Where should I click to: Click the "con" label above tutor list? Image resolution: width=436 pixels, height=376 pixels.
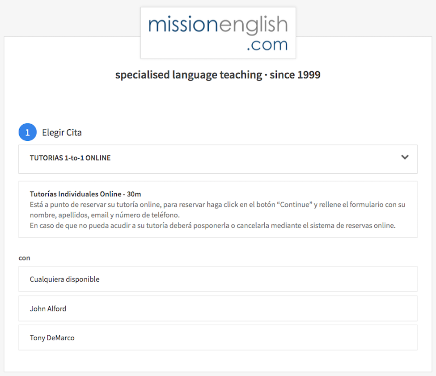coord(24,258)
